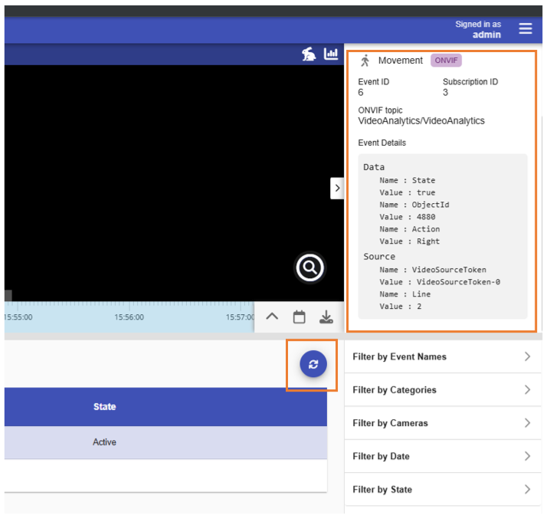550x515 pixels.
Task: Expand the Filter by Date option
Action: tap(442, 456)
